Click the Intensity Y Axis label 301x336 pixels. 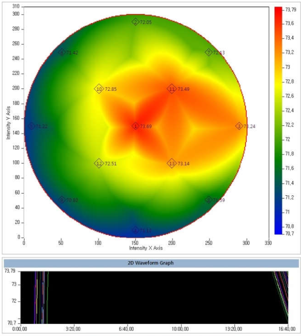coord(8,121)
